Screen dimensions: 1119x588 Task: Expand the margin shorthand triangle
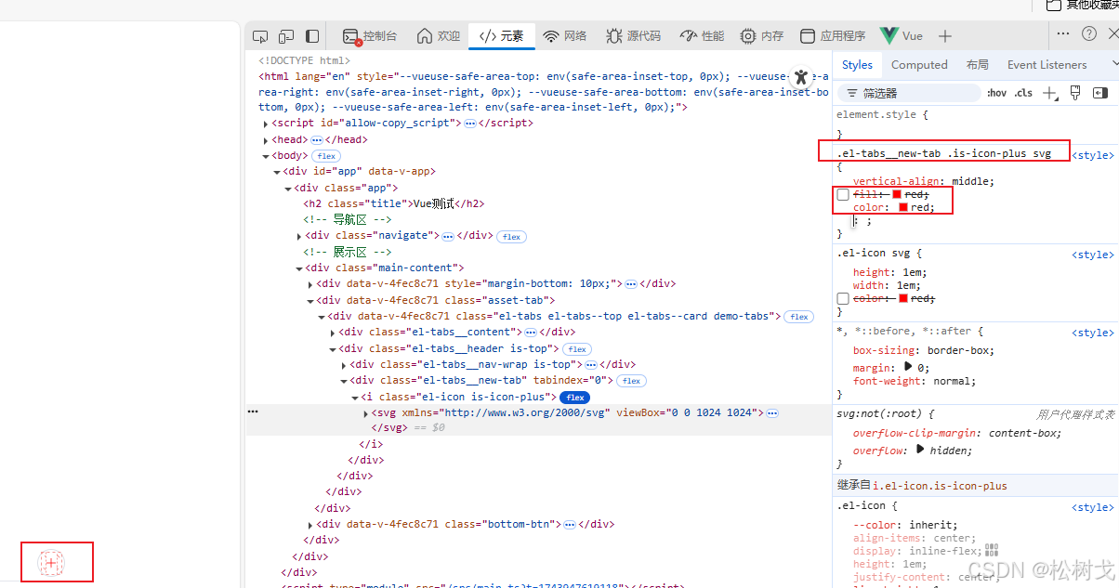click(908, 367)
